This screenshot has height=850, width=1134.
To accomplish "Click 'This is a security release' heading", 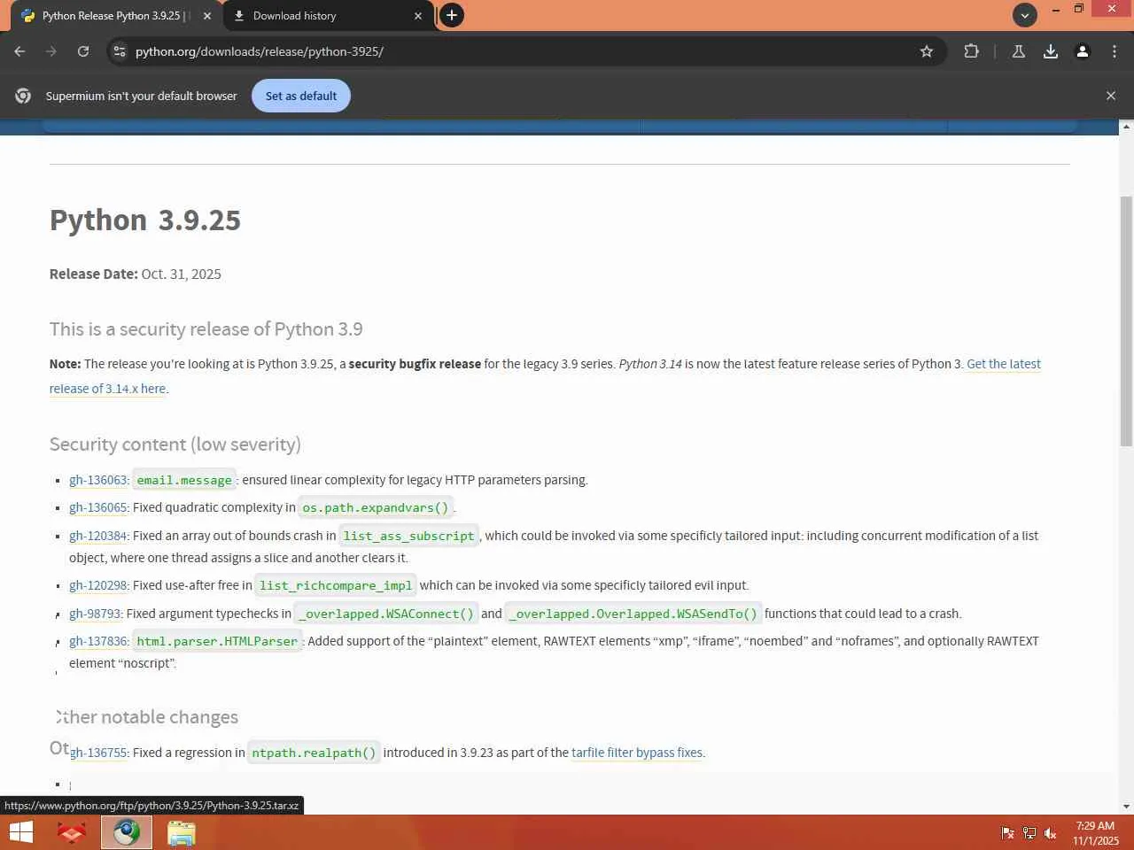I will (206, 329).
